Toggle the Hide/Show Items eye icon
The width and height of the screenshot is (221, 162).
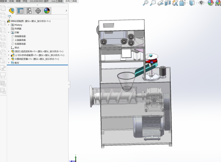pyautogui.click(x=201, y=3)
